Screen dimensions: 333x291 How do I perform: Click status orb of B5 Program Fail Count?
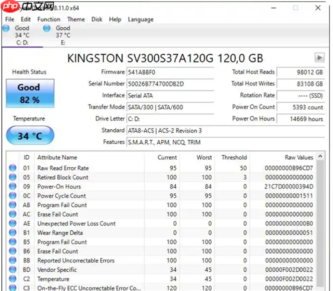(x=13, y=242)
